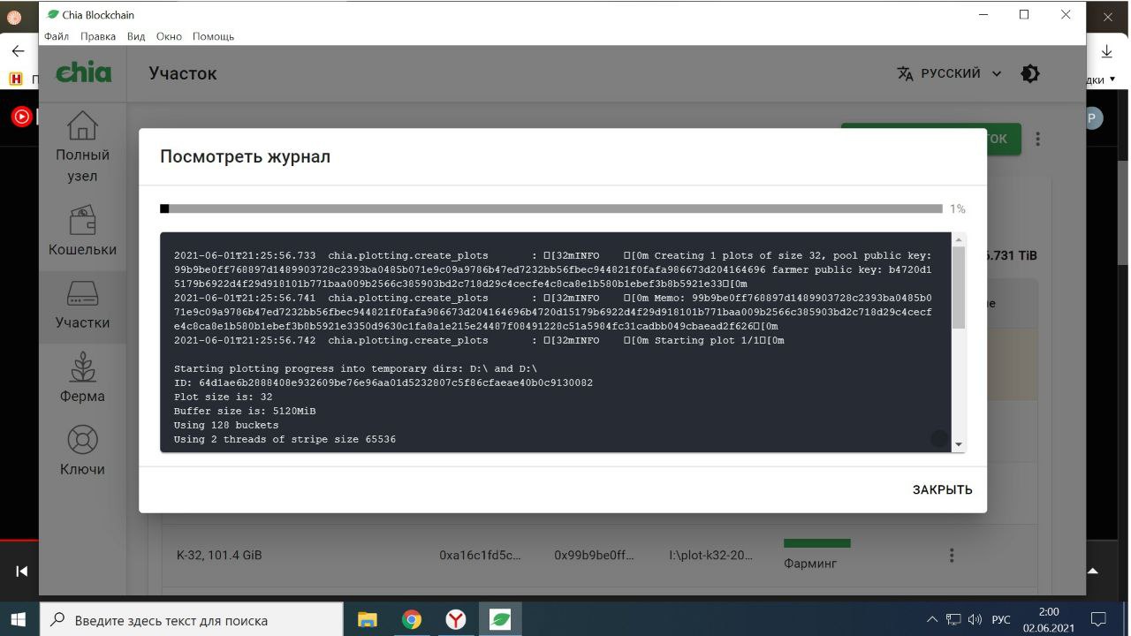Image resolution: width=1131 pixels, height=636 pixels.
Task: Click pool key 0x99b9be0ff...
Action: pos(594,556)
